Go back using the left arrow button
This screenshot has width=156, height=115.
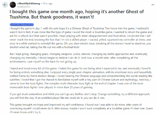[5, 5]
